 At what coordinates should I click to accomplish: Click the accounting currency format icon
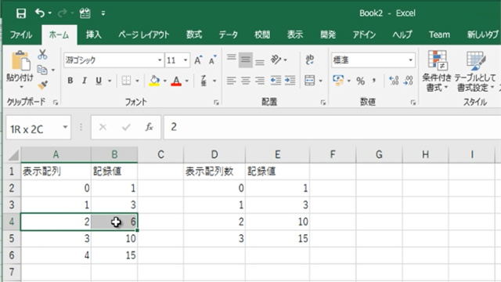click(x=338, y=80)
